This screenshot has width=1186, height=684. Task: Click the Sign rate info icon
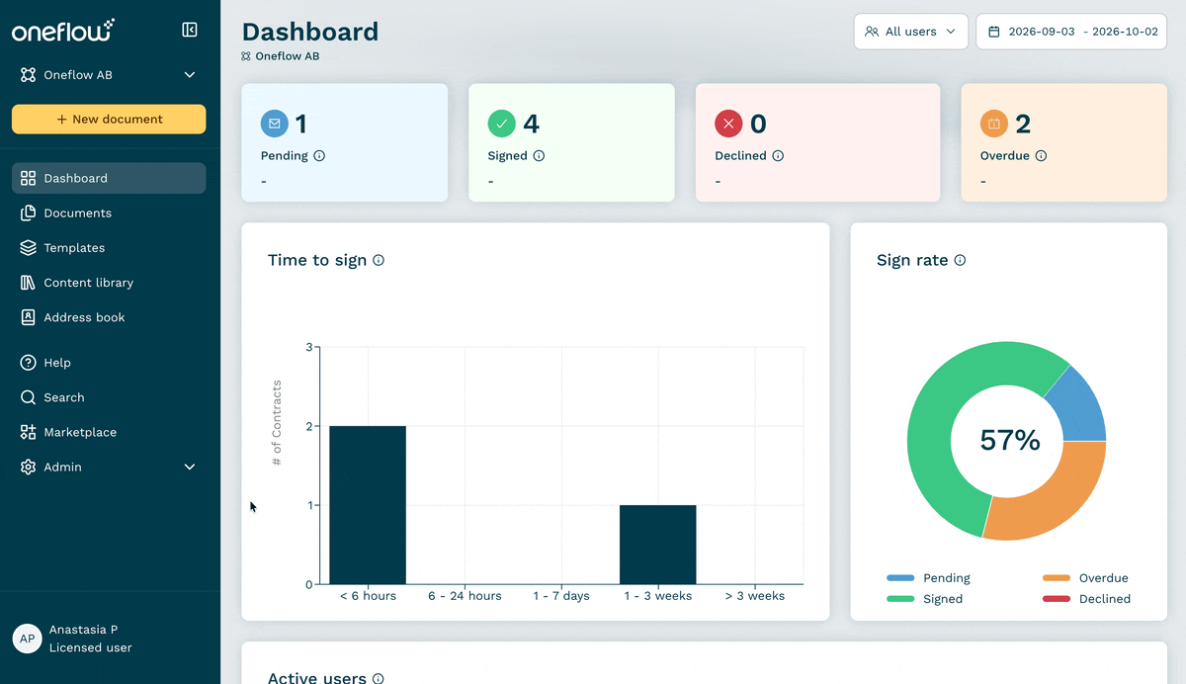pos(960,261)
